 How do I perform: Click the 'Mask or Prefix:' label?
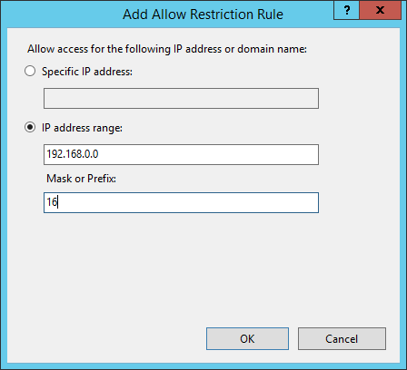point(81,179)
